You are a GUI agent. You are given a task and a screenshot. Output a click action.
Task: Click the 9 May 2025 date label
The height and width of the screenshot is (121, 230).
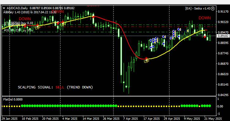[x=192, y=118]
